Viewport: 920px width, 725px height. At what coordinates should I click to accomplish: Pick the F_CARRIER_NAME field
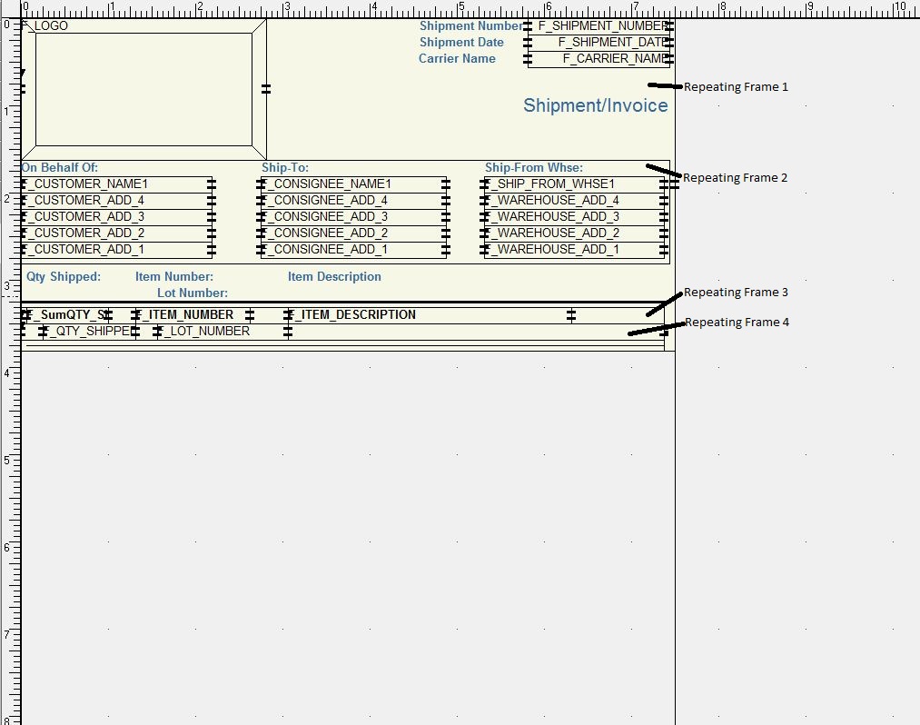tap(599, 59)
